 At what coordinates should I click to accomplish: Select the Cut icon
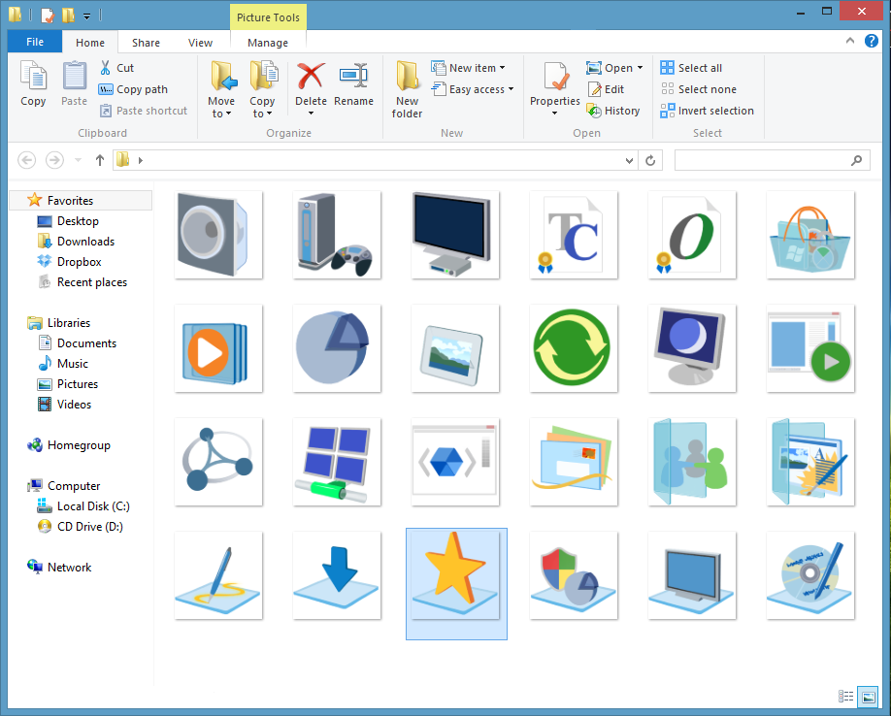[x=105, y=68]
